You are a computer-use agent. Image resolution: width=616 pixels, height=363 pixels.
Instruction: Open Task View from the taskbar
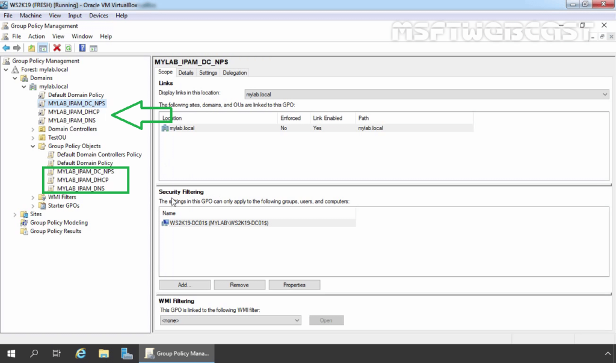[x=57, y=353]
